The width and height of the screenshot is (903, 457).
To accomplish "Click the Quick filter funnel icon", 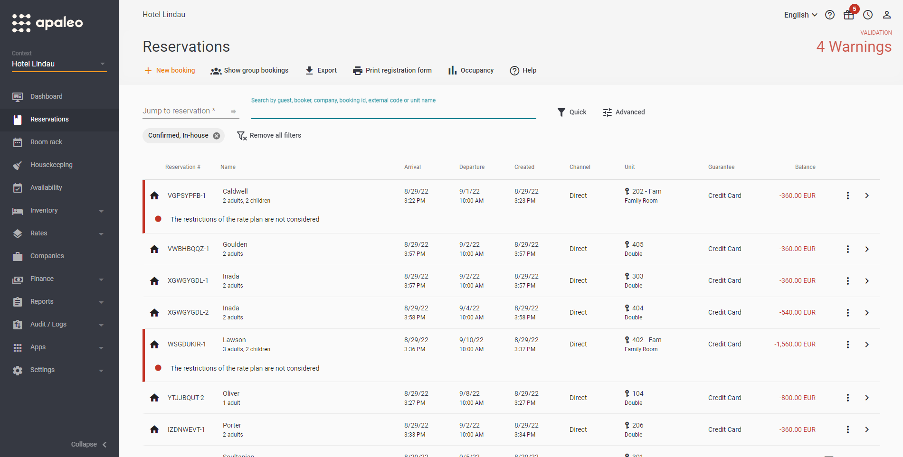I will (561, 112).
